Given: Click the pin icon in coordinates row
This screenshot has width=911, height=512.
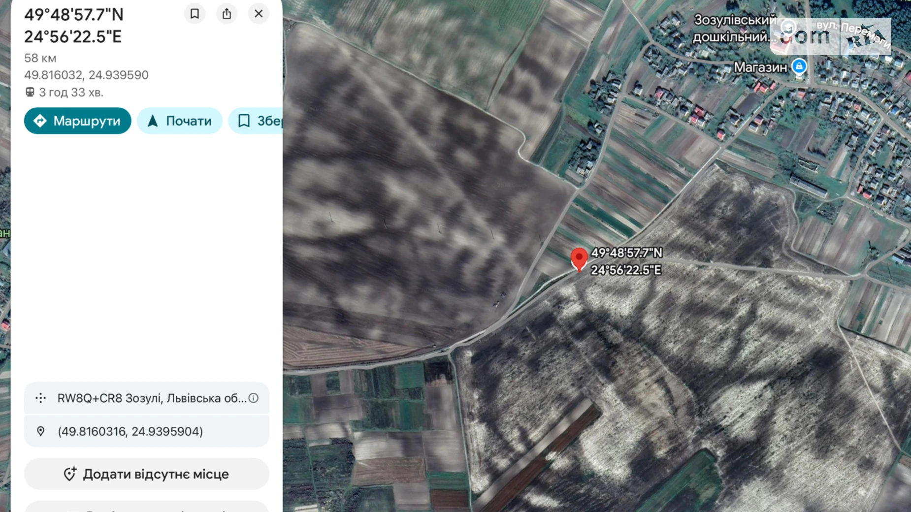Looking at the screenshot, I should pyautogui.click(x=41, y=431).
